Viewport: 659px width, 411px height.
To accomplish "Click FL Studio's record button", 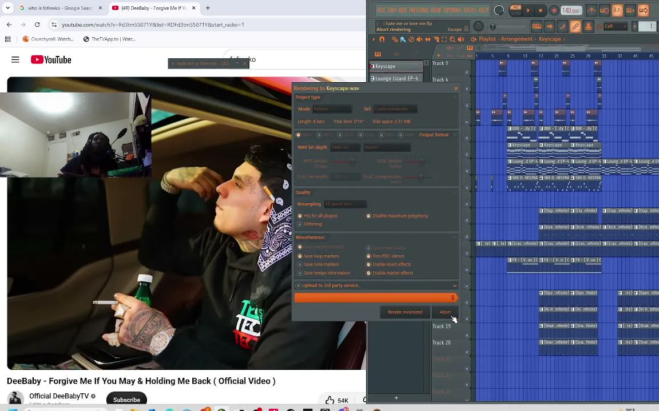I will tap(554, 10).
